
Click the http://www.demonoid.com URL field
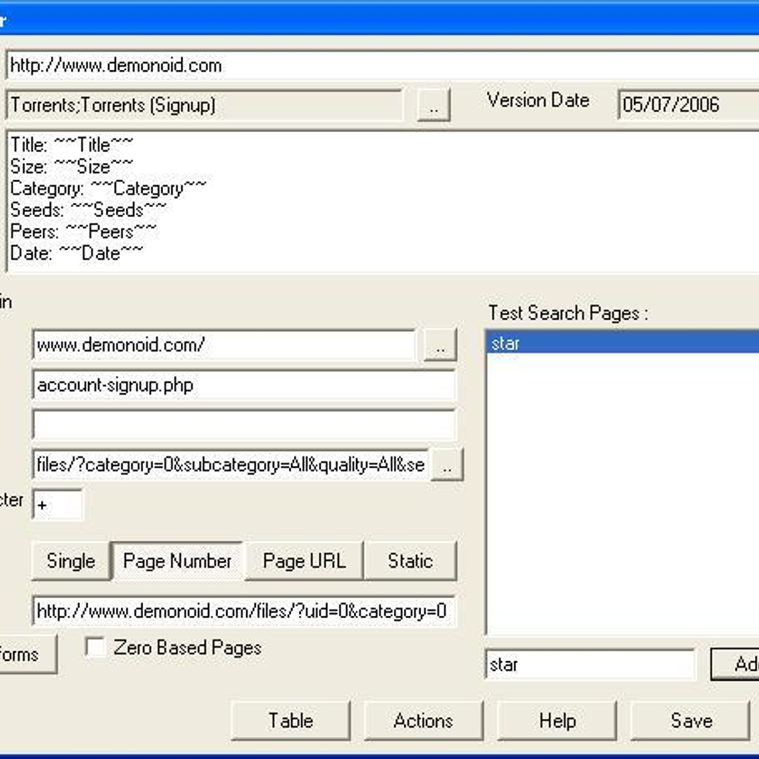pyautogui.click(x=382, y=65)
